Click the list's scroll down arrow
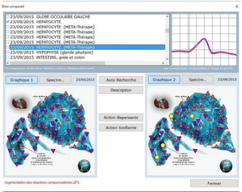This screenshot has width=242, height=192. [x=167, y=59]
